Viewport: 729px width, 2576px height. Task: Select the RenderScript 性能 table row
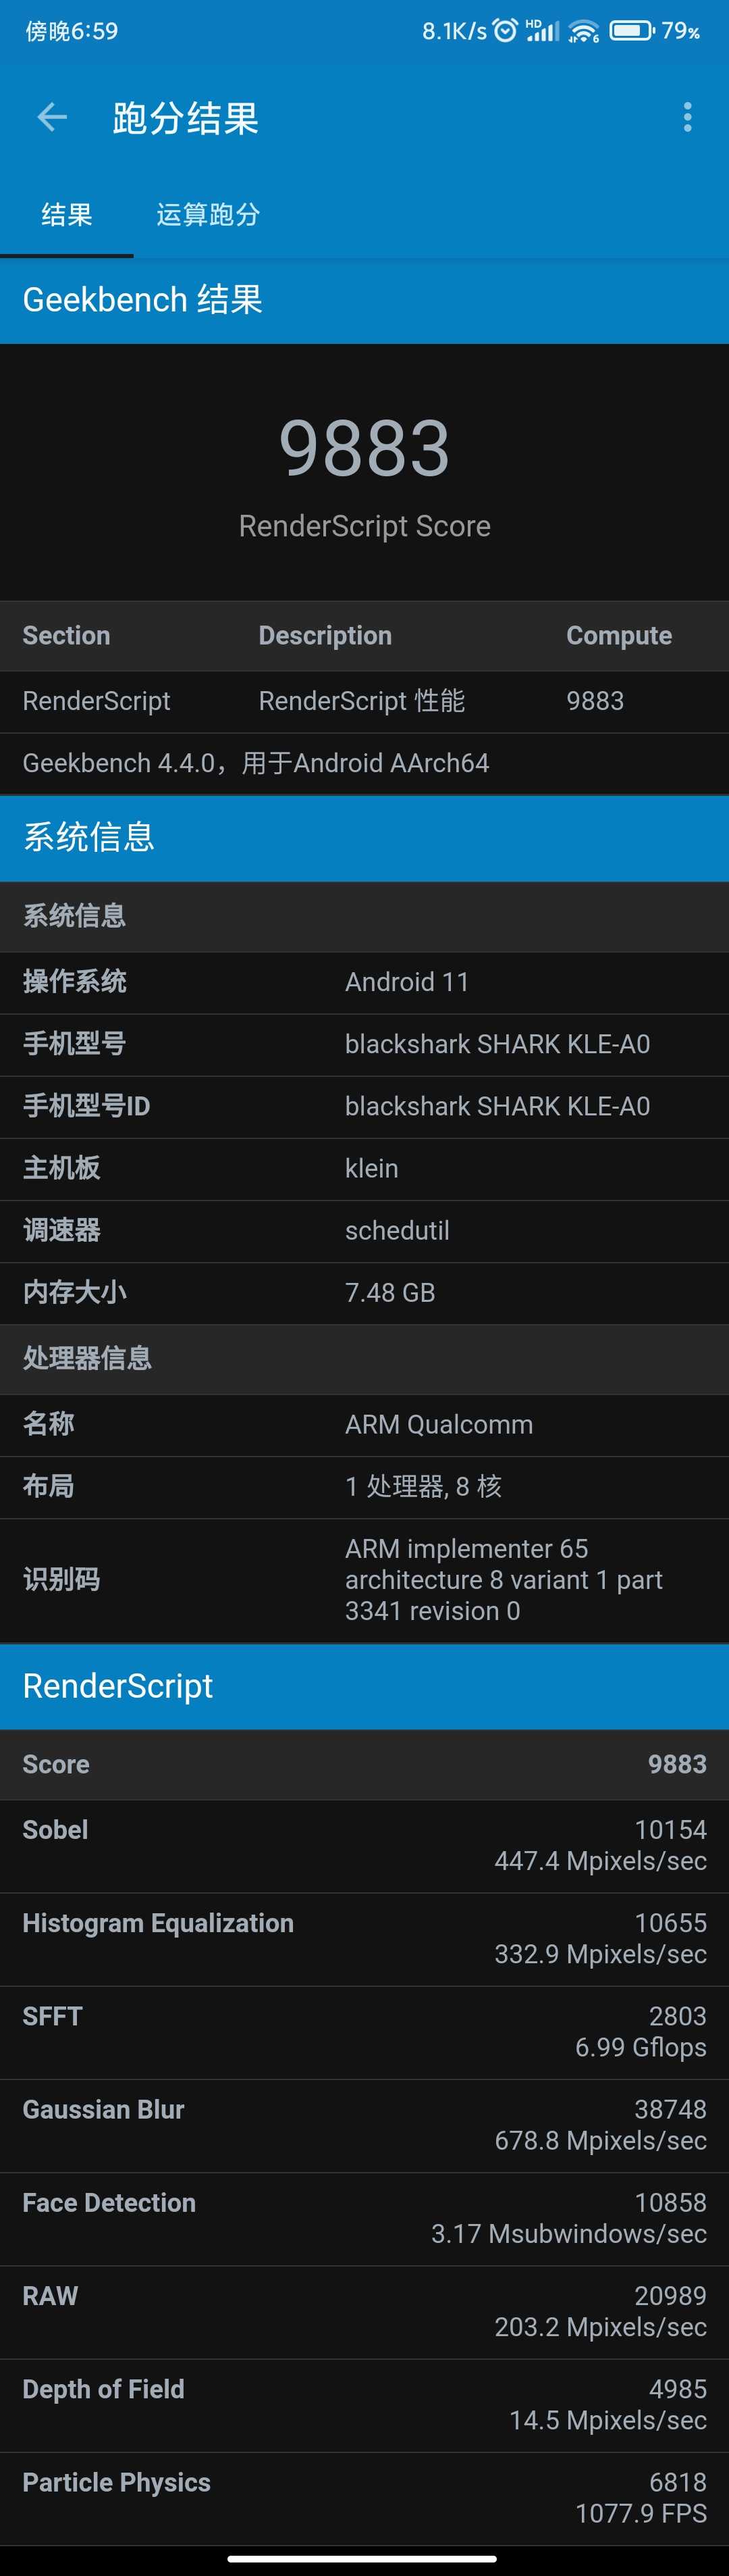tap(364, 701)
